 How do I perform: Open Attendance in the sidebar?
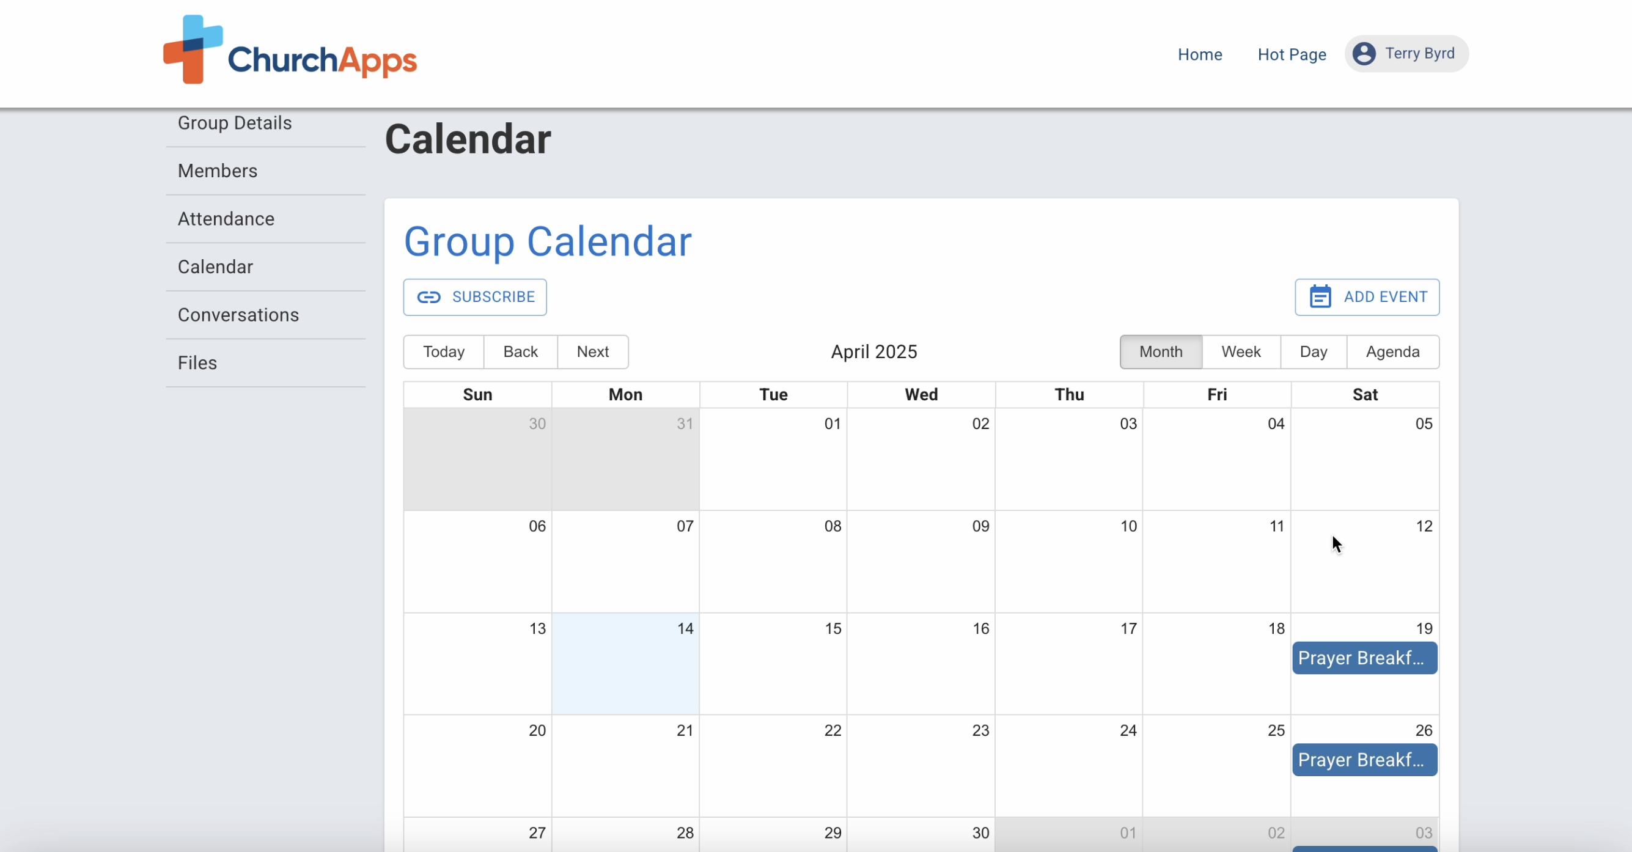(x=226, y=219)
